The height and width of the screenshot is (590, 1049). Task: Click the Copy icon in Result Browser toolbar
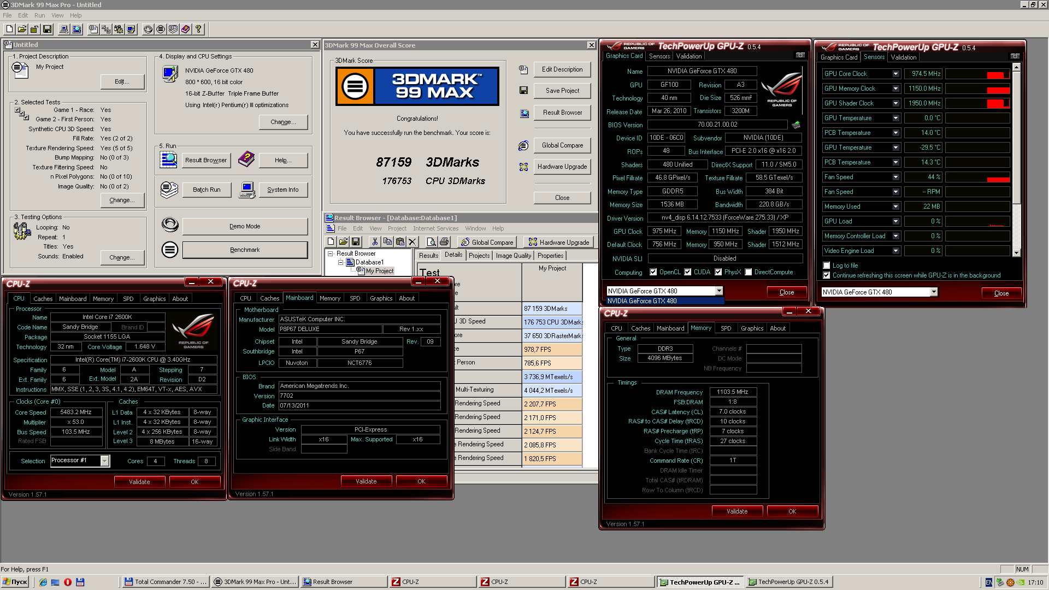[387, 241]
